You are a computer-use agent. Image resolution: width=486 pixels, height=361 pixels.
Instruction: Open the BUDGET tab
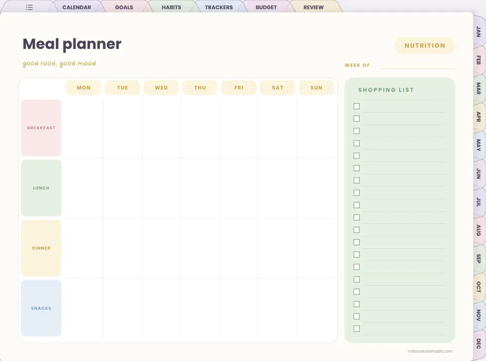(266, 7)
